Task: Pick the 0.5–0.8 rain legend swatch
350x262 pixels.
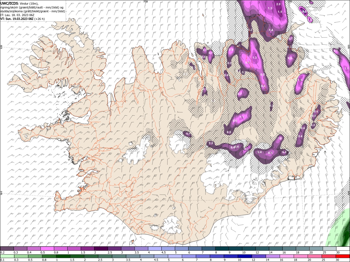Action: click(x=35, y=256)
